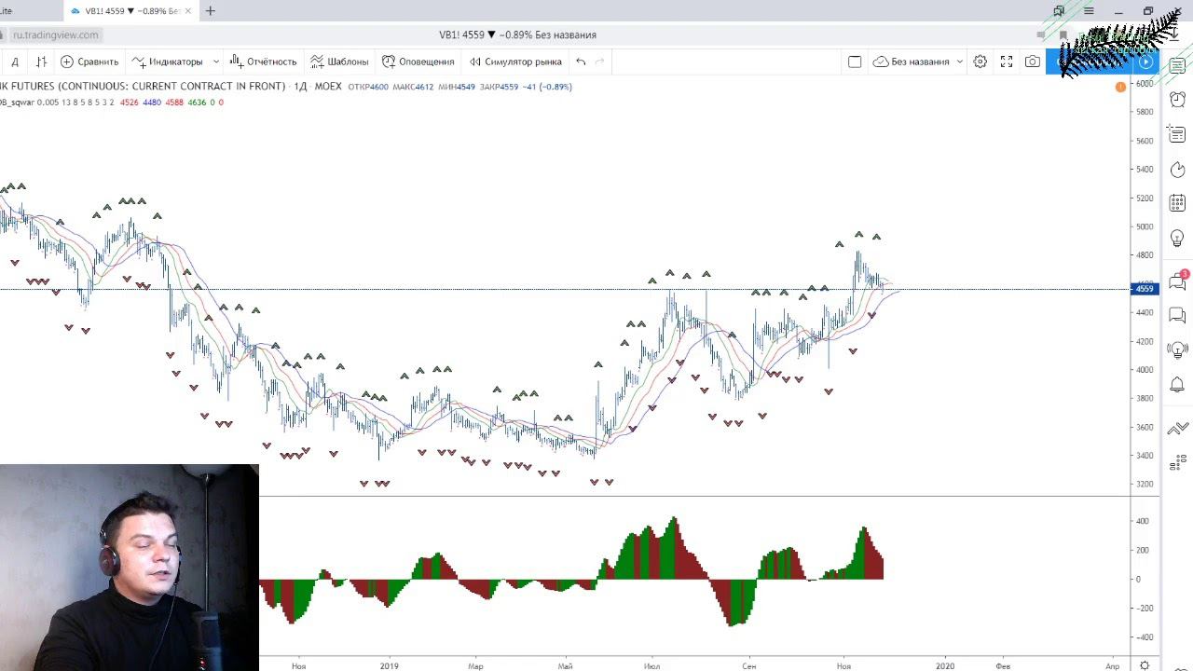The image size is (1193, 671).
Task: Click the Compare symbol button
Action: [x=89, y=62]
